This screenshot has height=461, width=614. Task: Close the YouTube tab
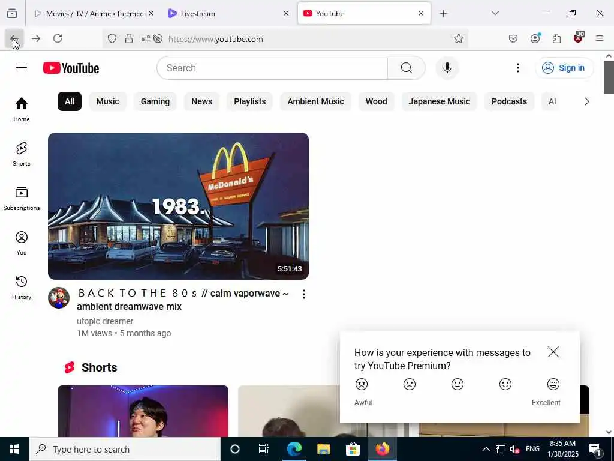tap(421, 13)
